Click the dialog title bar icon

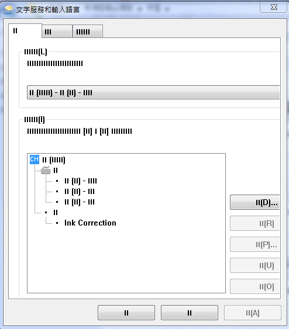tap(9, 10)
